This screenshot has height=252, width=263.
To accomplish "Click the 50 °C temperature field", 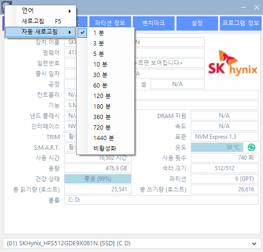I will pos(217,147).
